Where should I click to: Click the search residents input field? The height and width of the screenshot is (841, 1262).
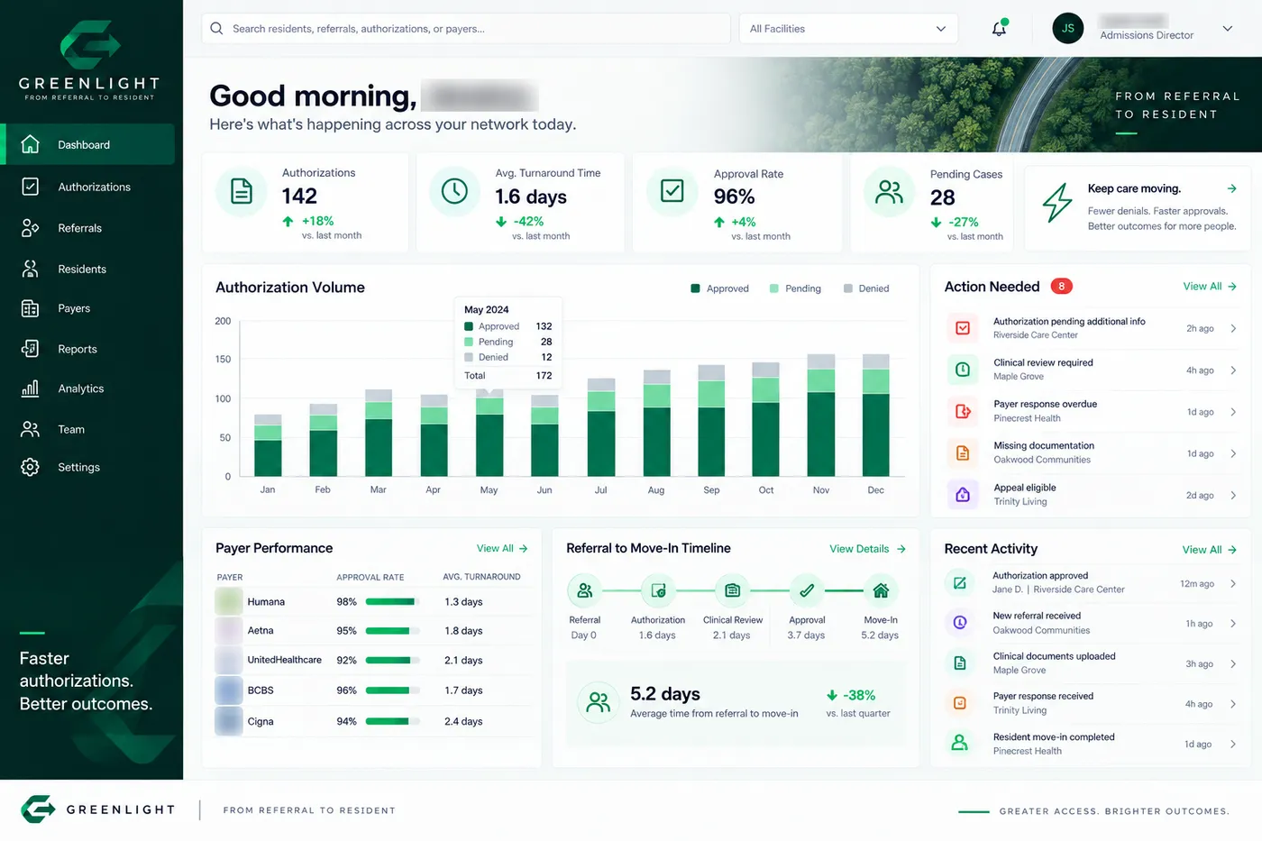tap(466, 29)
